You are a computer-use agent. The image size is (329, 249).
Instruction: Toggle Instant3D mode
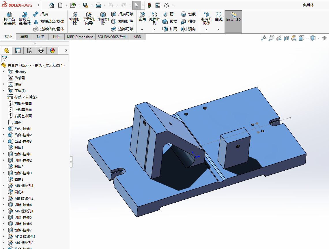tap(233, 22)
